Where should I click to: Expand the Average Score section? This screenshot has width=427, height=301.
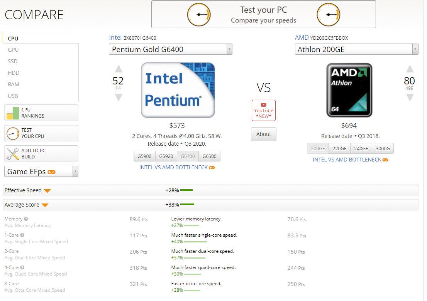click(45, 205)
